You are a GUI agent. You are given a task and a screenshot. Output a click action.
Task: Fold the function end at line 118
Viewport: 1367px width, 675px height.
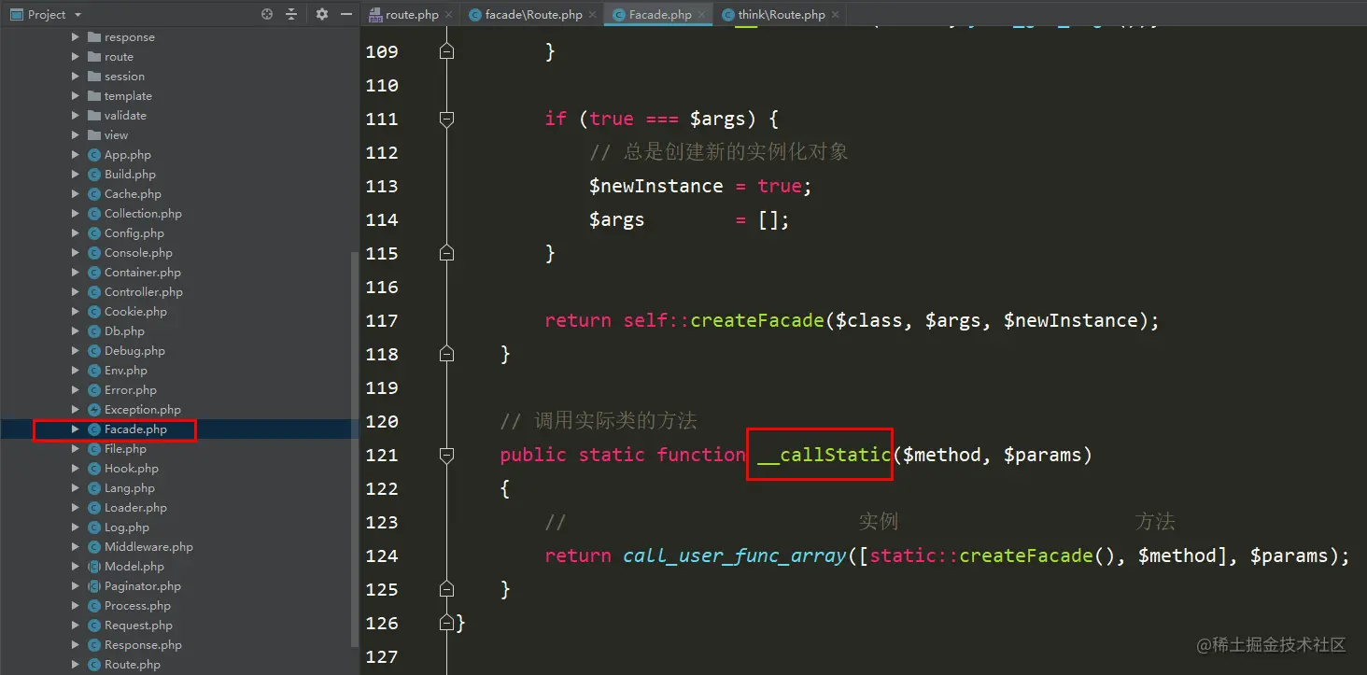pos(446,354)
